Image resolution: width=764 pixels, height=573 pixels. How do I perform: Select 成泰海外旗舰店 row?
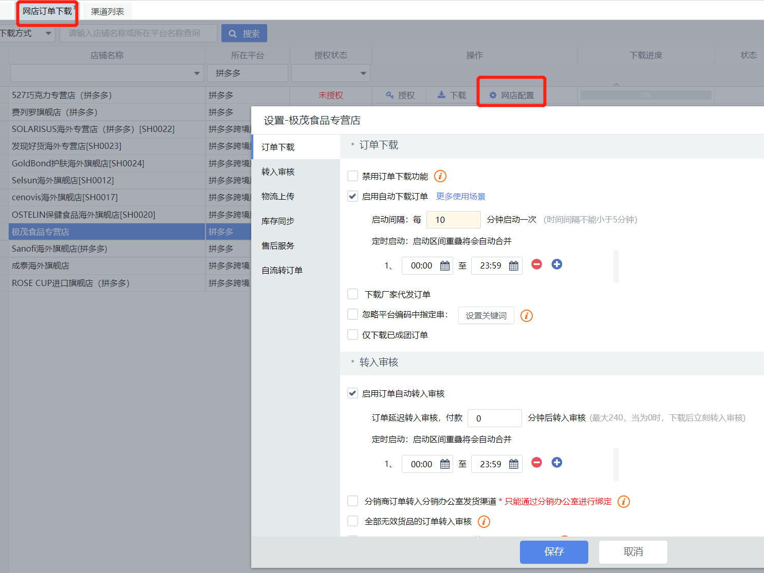coord(107,265)
